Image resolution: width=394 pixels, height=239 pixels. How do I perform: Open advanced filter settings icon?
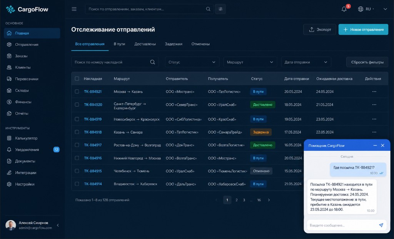tap(220, 9)
